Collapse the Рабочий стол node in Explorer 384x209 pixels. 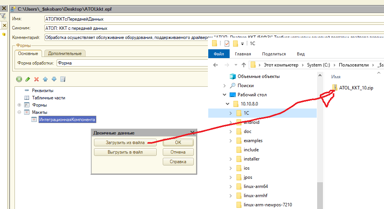point(224,95)
